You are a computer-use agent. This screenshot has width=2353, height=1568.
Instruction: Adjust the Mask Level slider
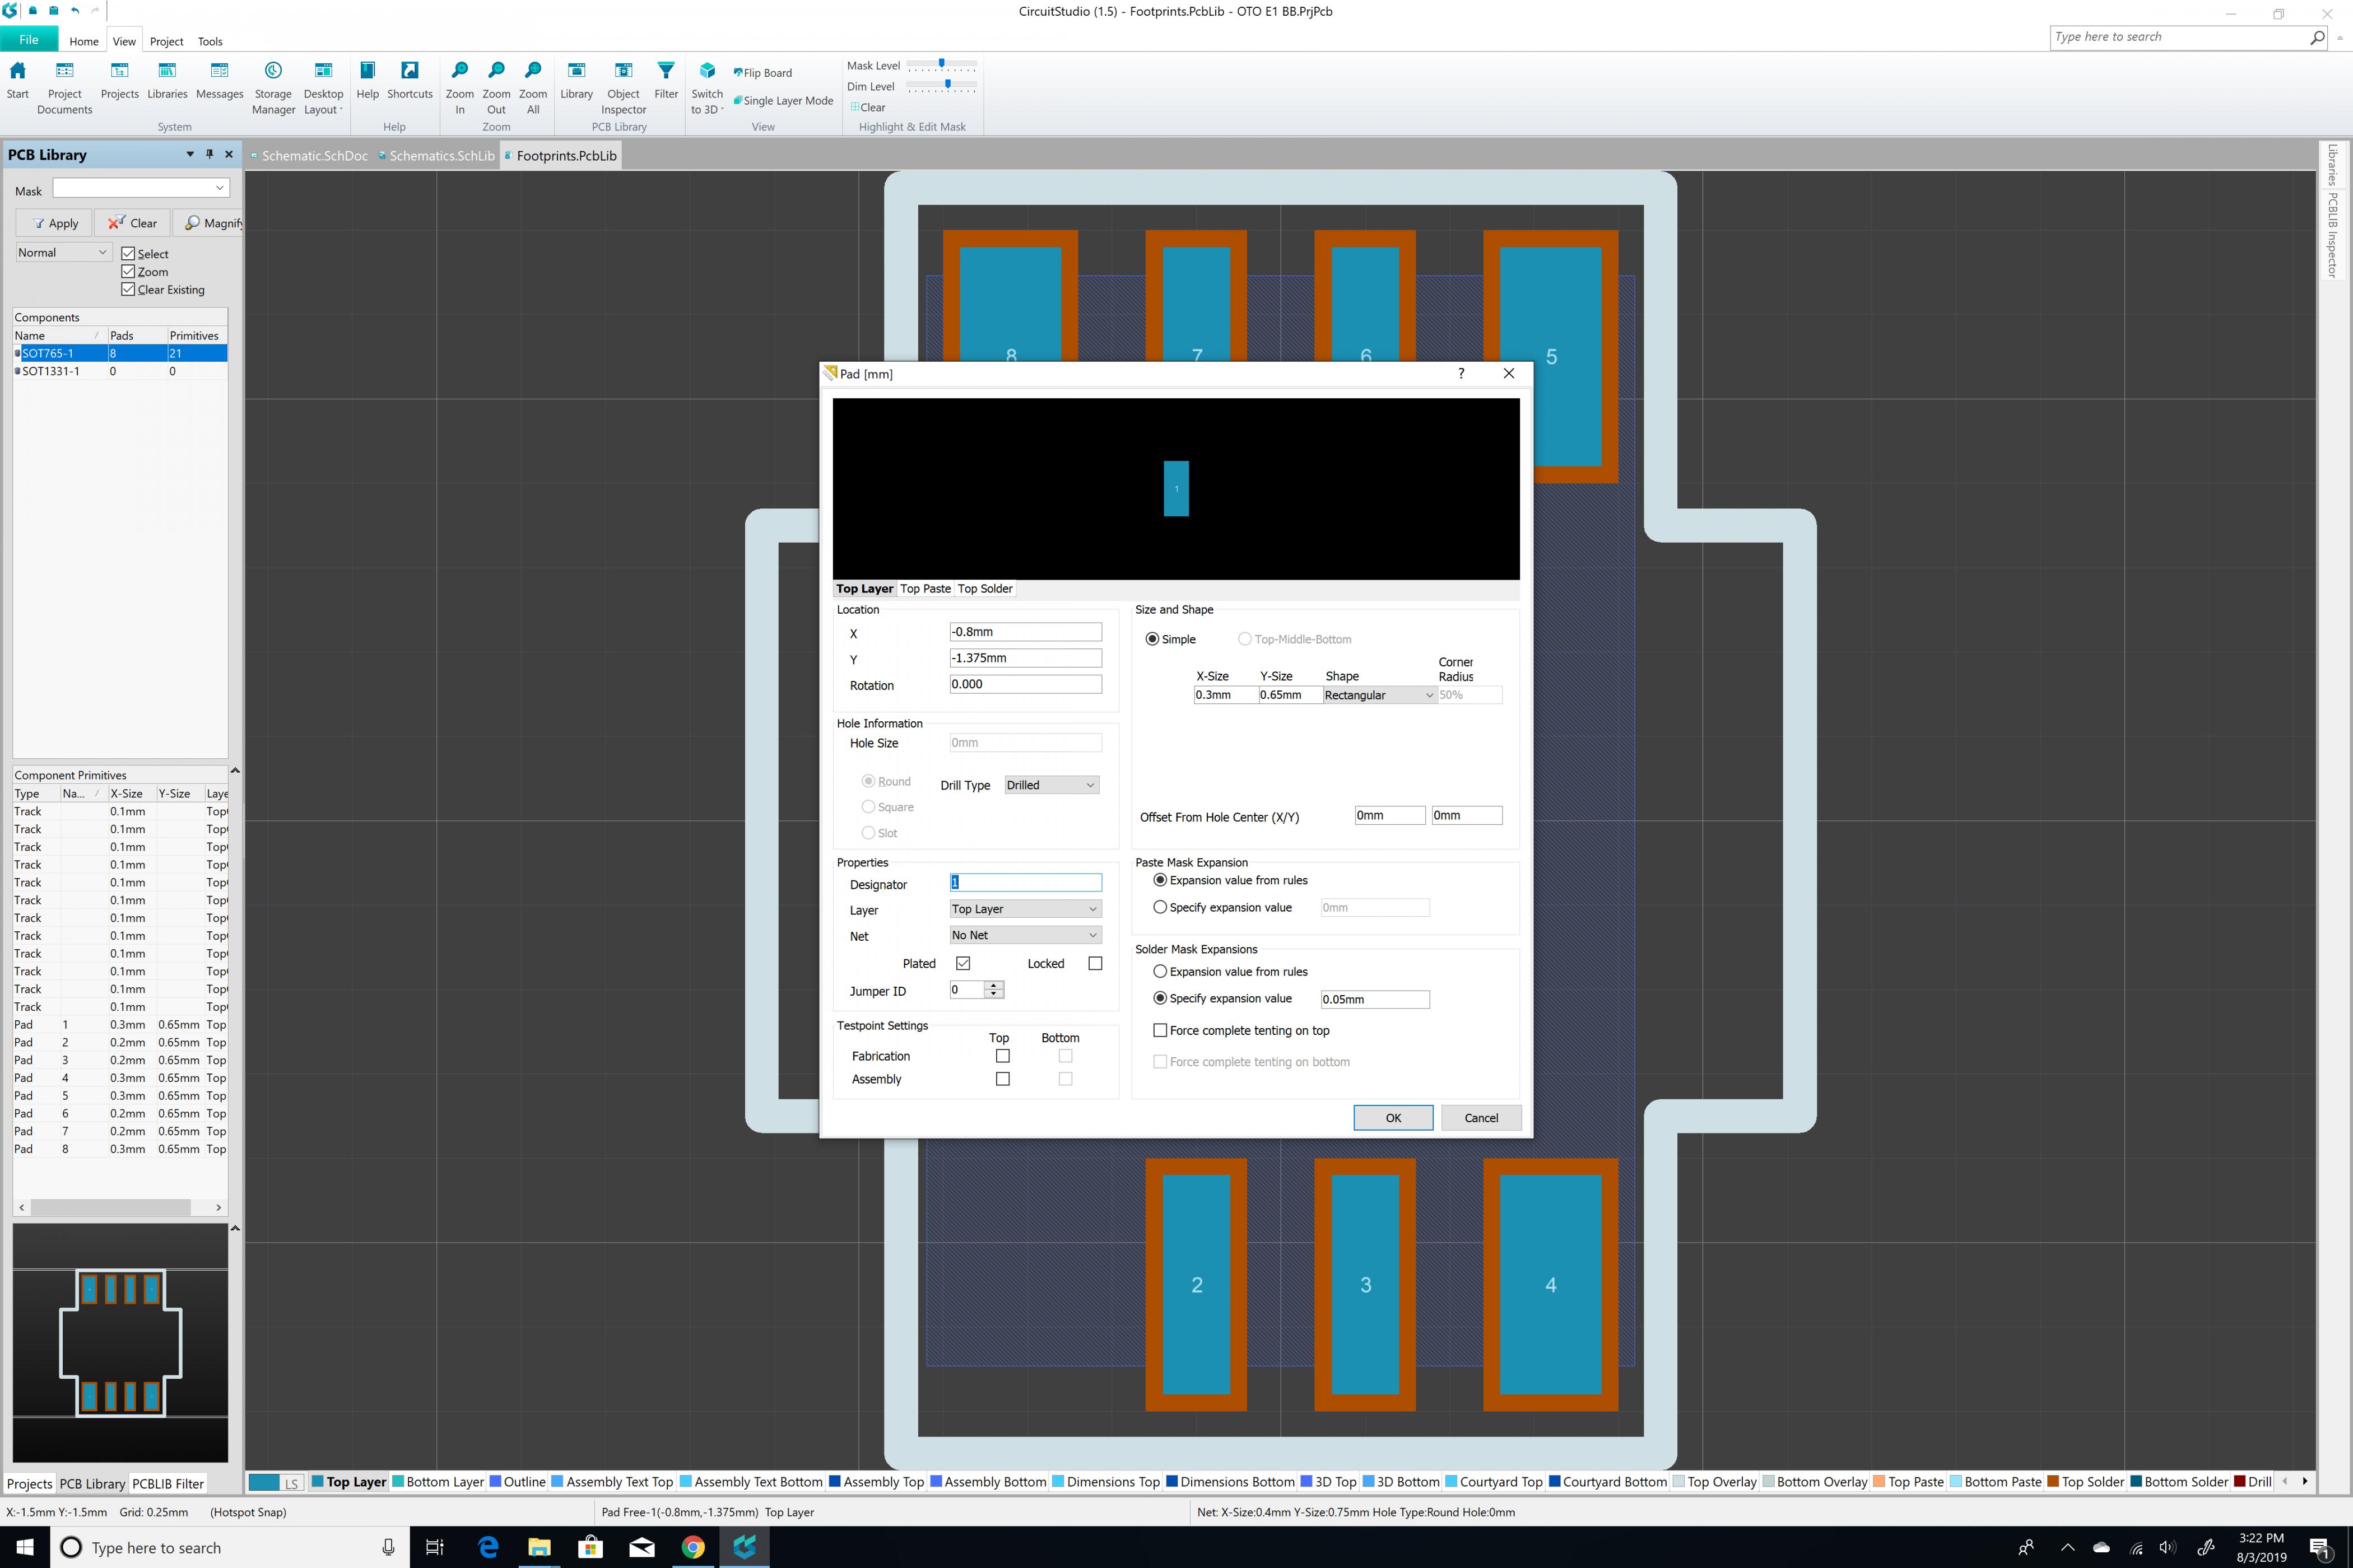941,64
